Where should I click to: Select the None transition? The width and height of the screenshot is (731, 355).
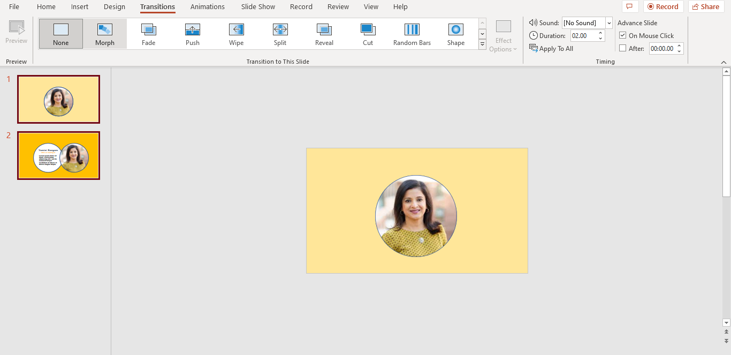[61, 34]
